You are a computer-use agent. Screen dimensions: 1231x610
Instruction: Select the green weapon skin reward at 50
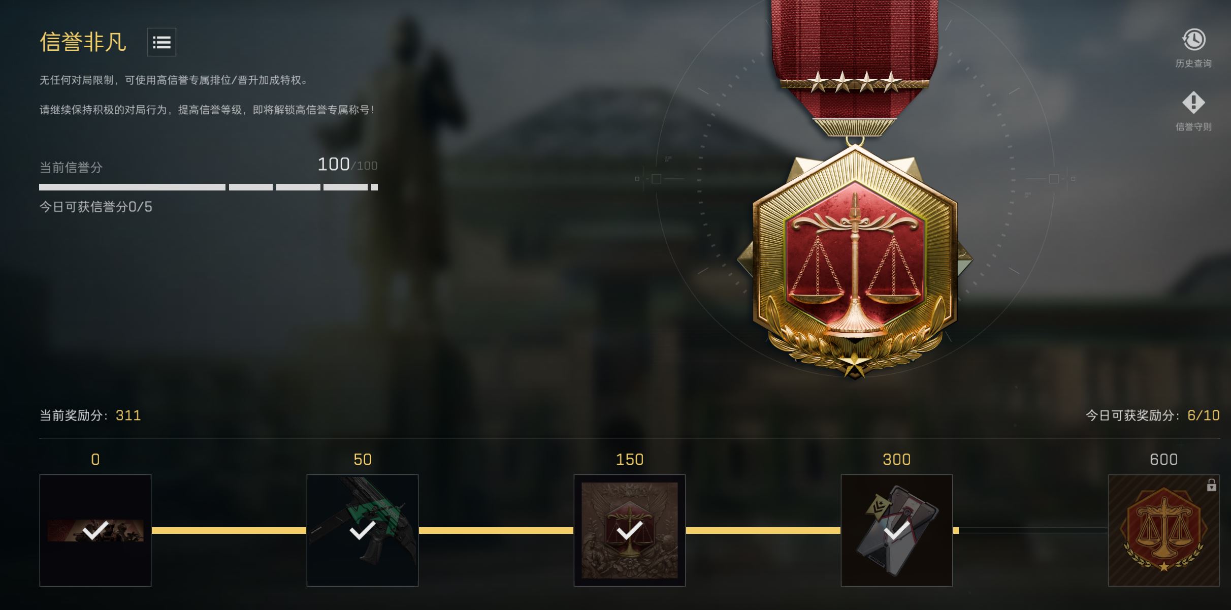pyautogui.click(x=363, y=530)
